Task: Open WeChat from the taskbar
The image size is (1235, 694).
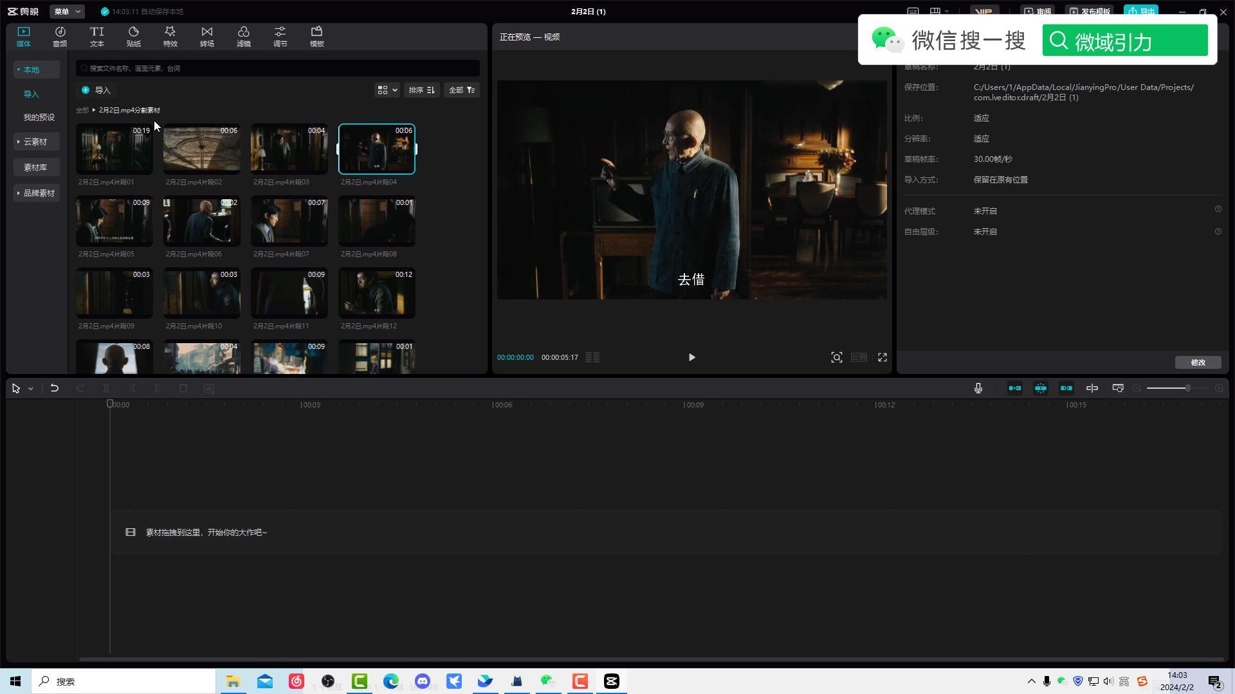Action: point(548,681)
